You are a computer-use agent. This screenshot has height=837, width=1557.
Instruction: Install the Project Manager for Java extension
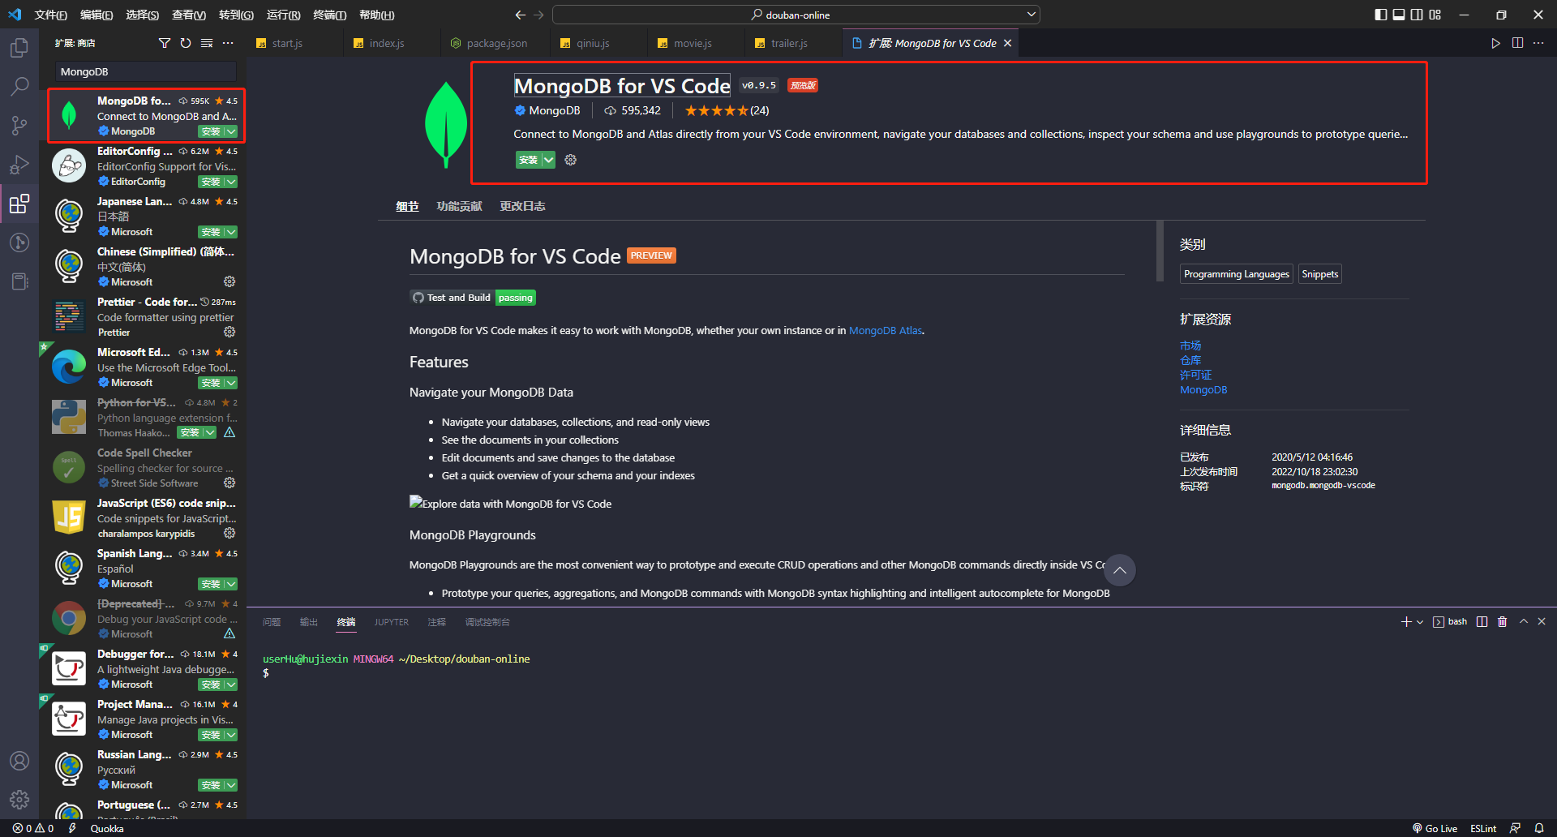(211, 735)
